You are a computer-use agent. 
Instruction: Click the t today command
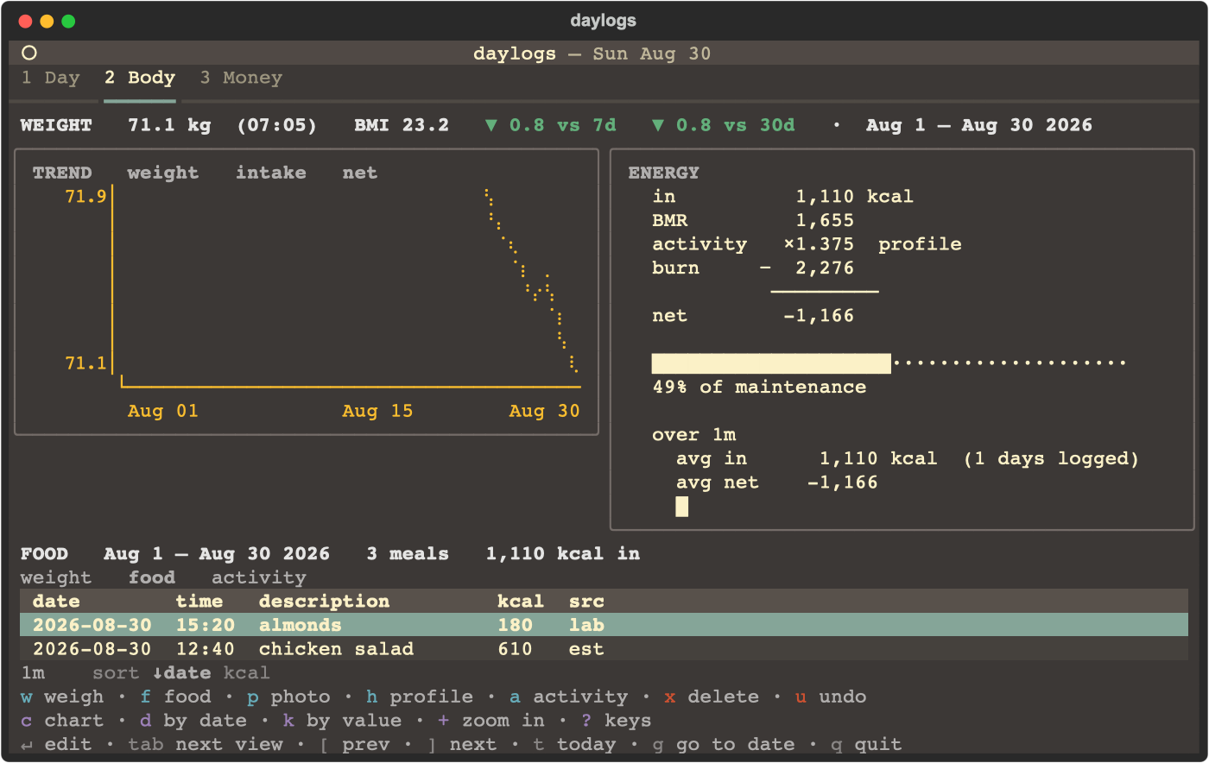point(575,744)
